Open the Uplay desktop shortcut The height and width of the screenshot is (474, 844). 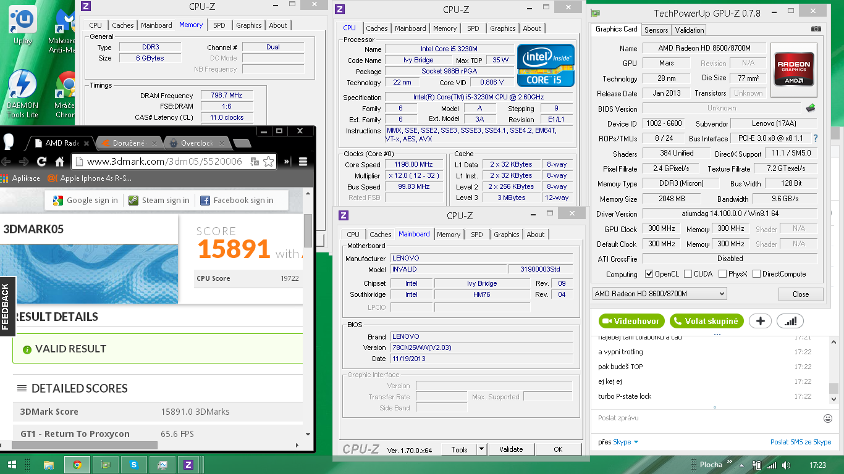click(x=23, y=25)
